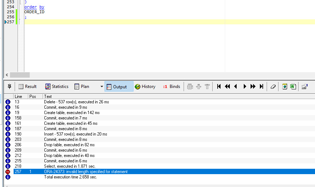Go to next record arrow
The width and height of the screenshot is (315, 187).
245,87
